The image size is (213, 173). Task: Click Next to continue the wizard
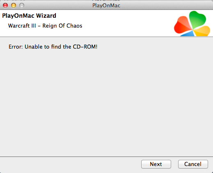coord(156,164)
